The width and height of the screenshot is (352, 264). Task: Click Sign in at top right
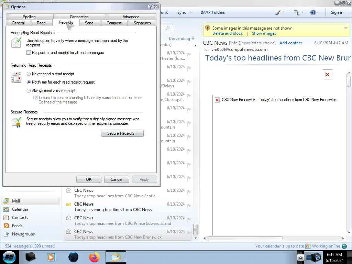337,12
